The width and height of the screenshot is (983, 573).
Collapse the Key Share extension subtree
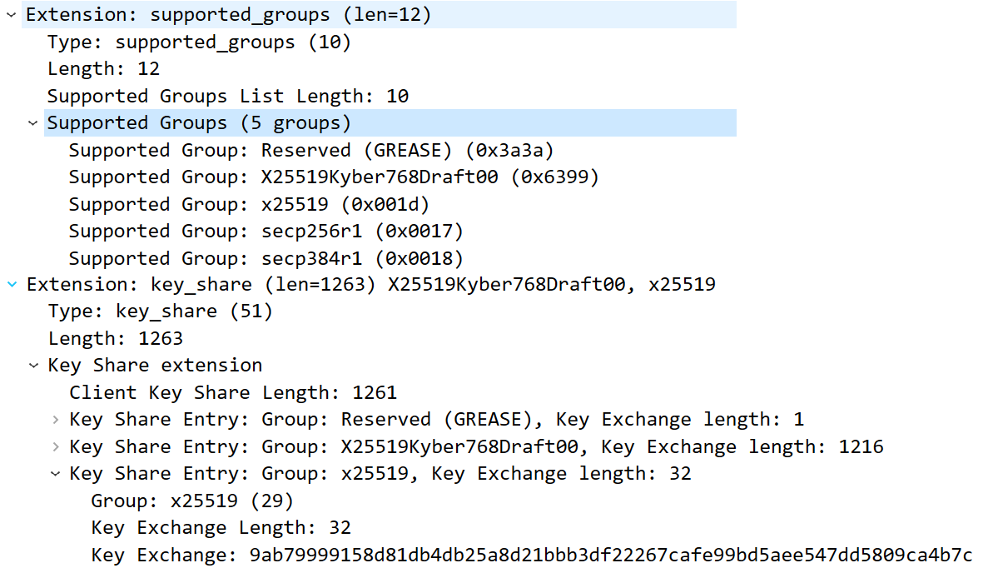32,365
